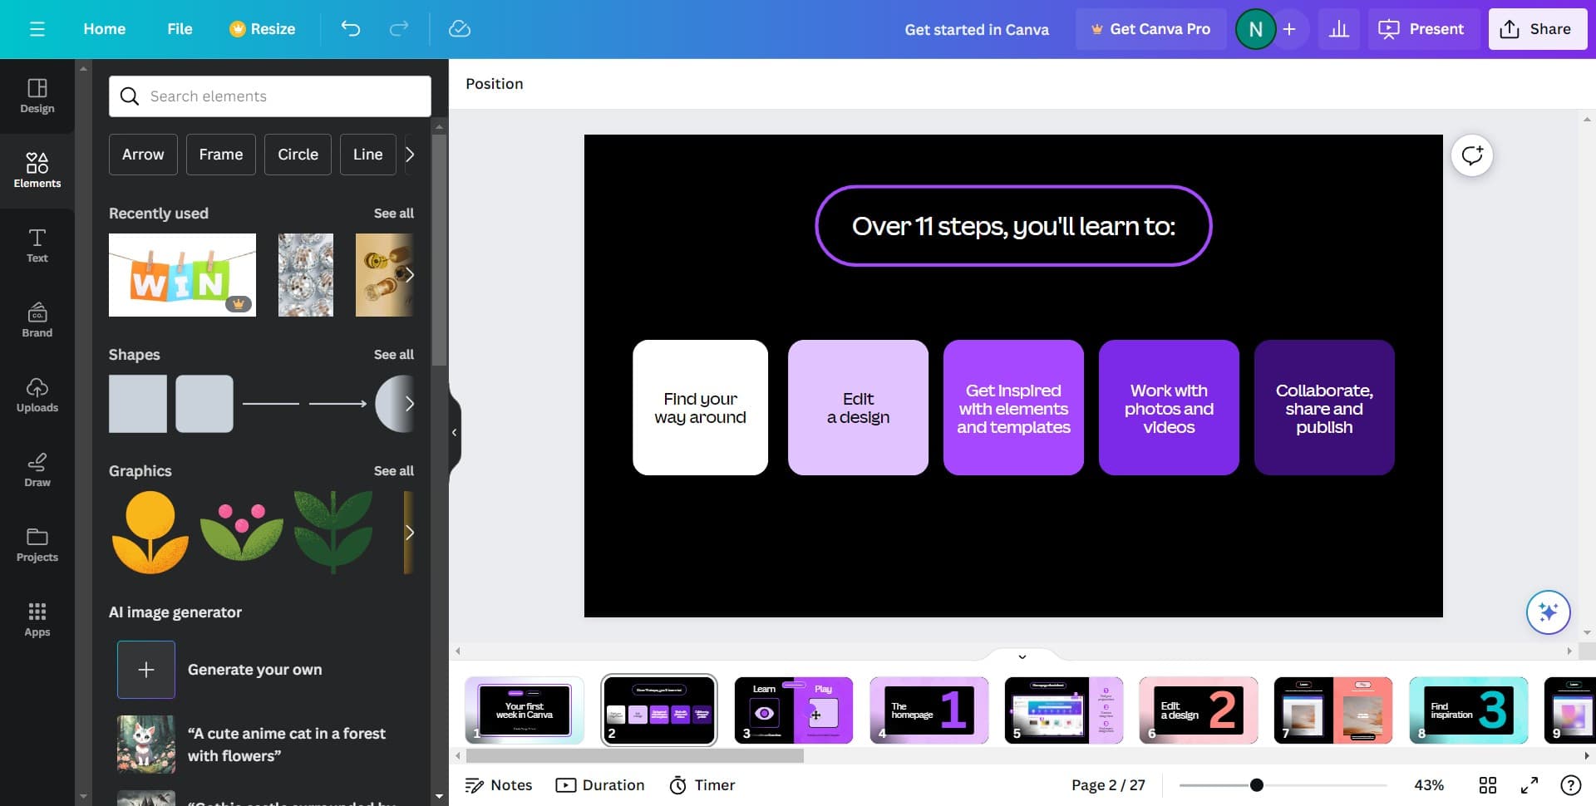Add the pink berries leaf graphic
Image resolution: width=1596 pixels, height=806 pixels.
click(242, 531)
